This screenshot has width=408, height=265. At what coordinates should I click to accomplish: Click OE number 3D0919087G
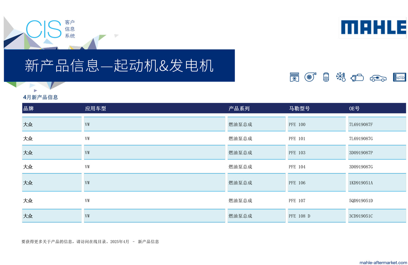tap(361, 167)
